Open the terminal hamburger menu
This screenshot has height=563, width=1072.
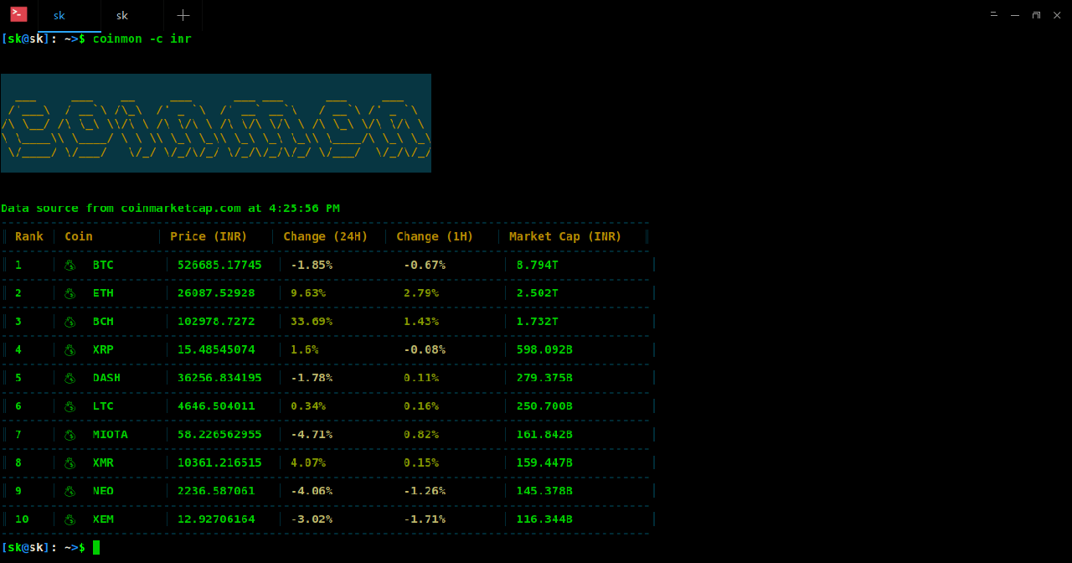coord(993,15)
